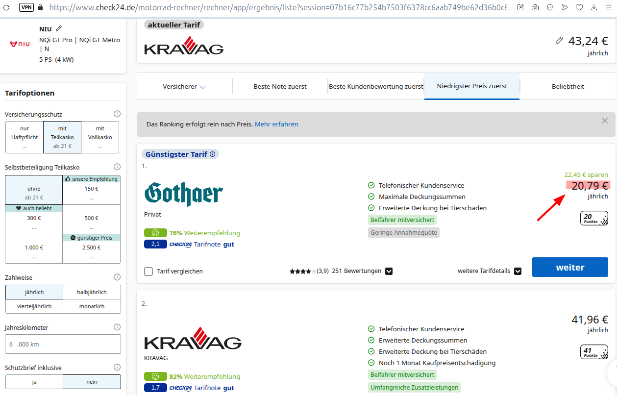Open info icon for Jahreskilometer
The height and width of the screenshot is (395, 617).
[x=117, y=327]
